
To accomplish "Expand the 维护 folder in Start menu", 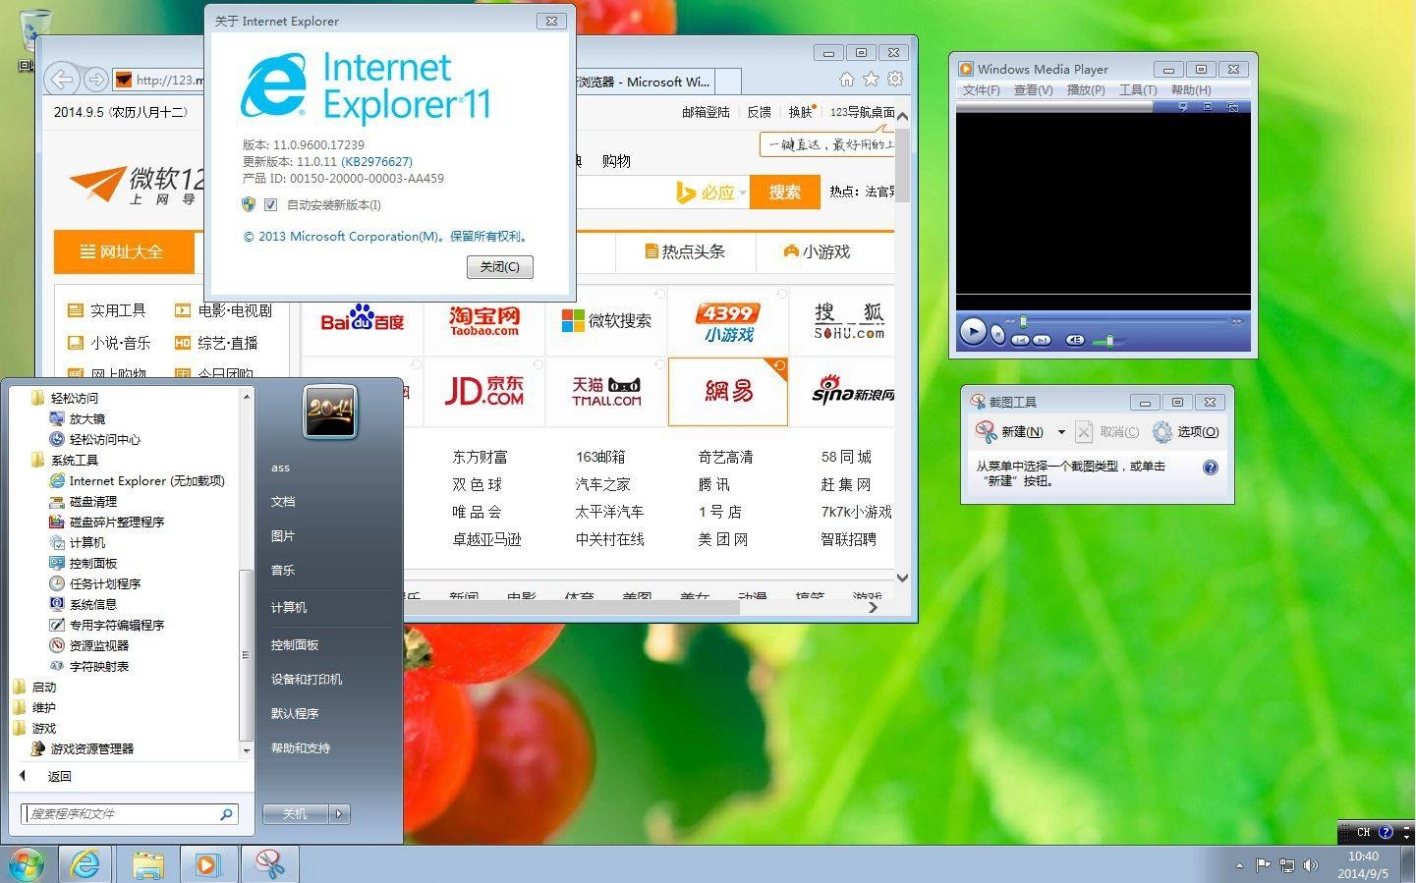I will click(35, 707).
